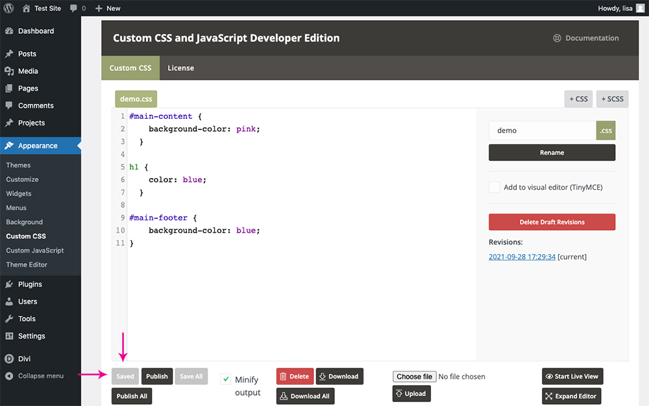Click the code line color: blue;
649x406 pixels.
click(177, 180)
